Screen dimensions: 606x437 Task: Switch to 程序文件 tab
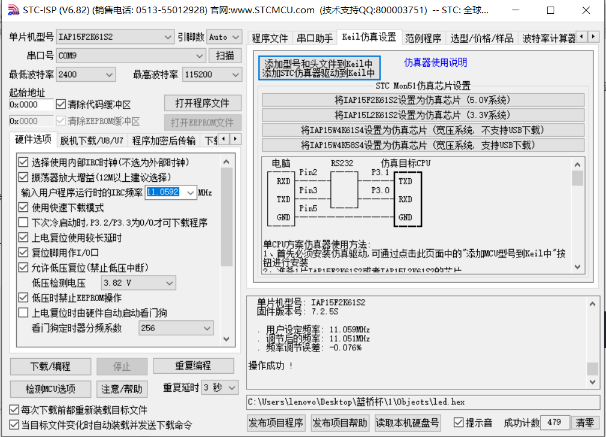tap(270, 38)
